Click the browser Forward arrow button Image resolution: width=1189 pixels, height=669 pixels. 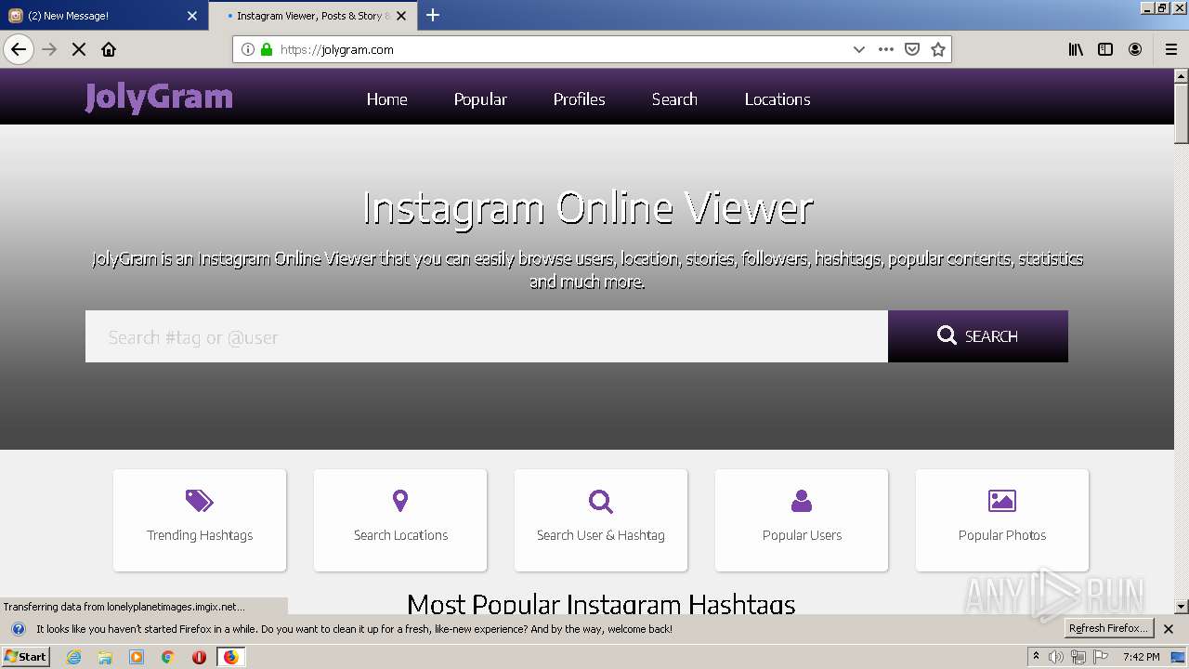click(49, 49)
